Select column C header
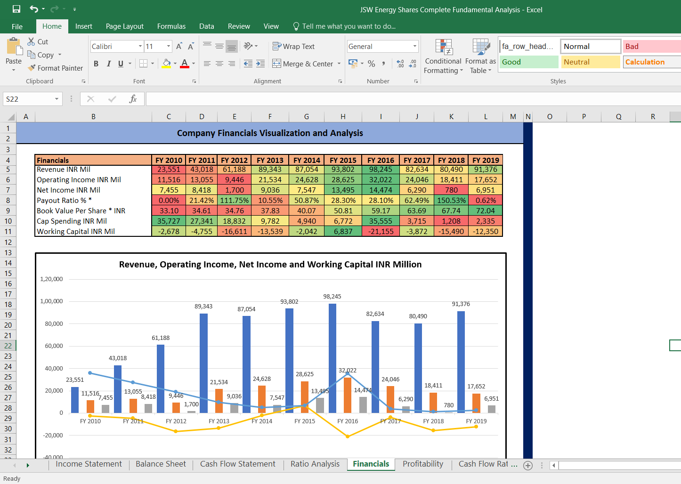 click(169, 117)
